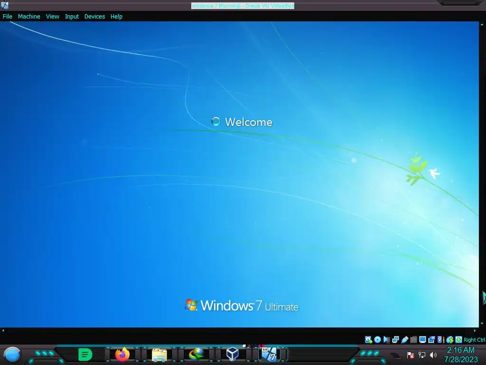Click the shared folders status icon

click(413, 339)
